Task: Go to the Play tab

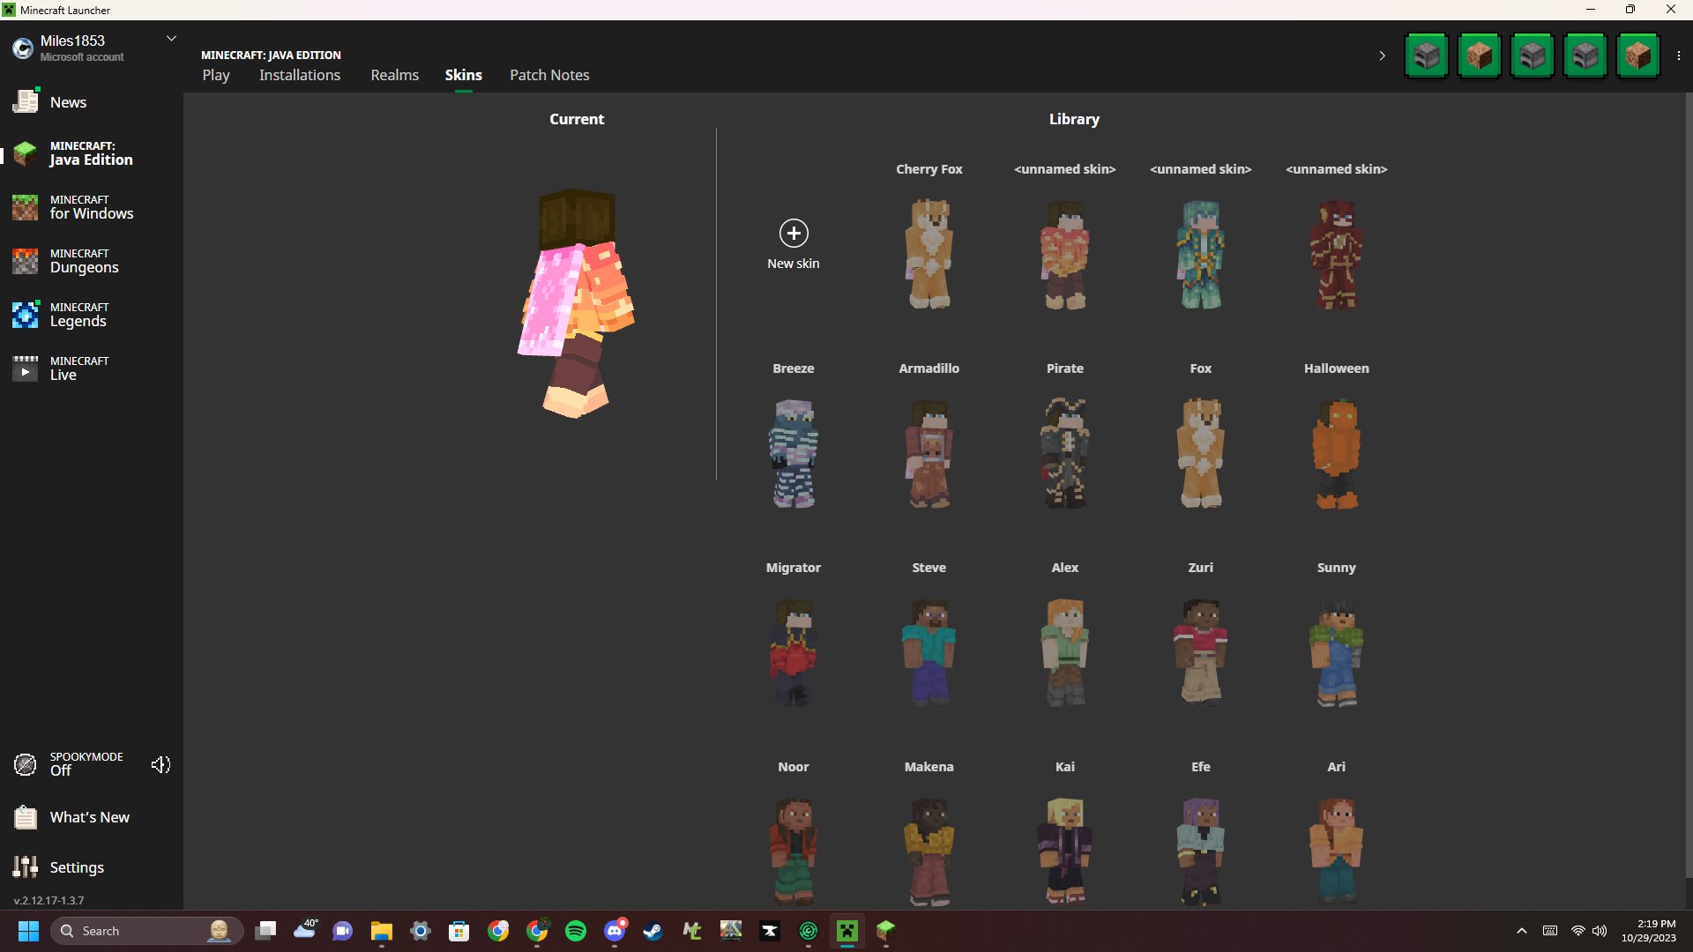Action: click(215, 75)
